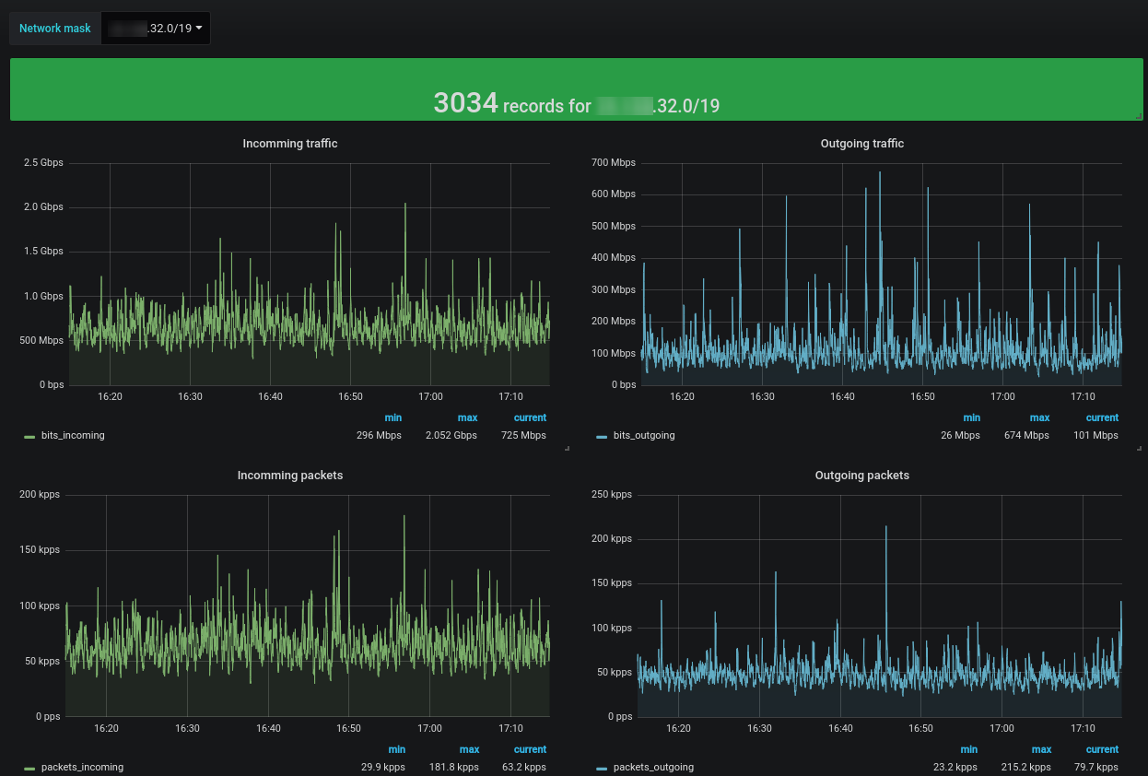Screen dimensions: 1148x776
Task: Open the Incomming traffic panel title menu
Action: [x=290, y=144]
